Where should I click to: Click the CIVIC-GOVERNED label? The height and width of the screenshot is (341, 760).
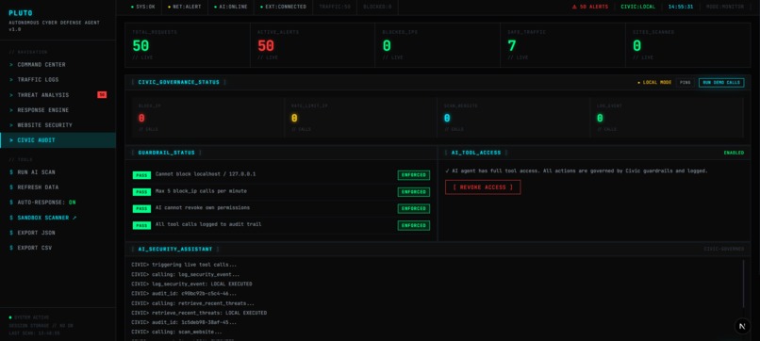[723, 249]
